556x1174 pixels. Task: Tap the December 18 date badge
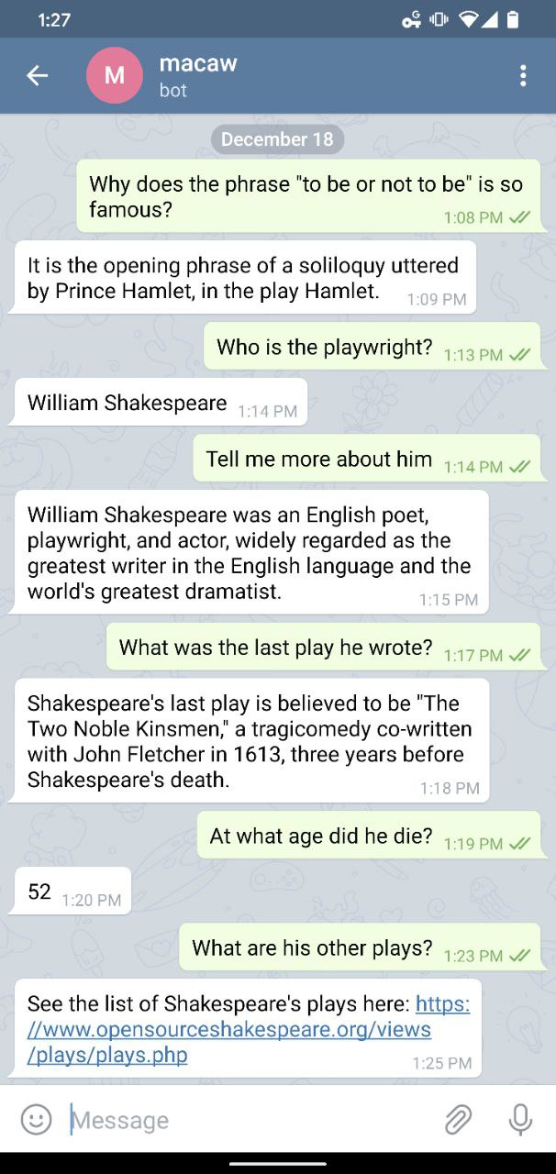[x=277, y=139]
